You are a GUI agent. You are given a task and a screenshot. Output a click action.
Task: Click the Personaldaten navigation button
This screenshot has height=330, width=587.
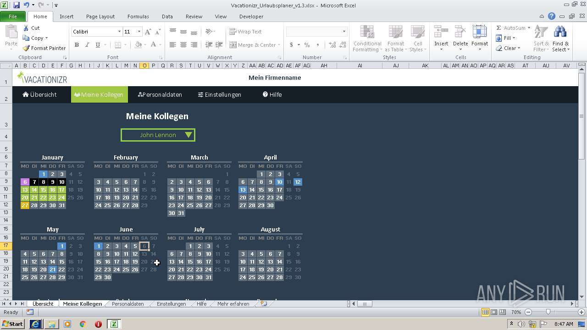[x=160, y=94]
